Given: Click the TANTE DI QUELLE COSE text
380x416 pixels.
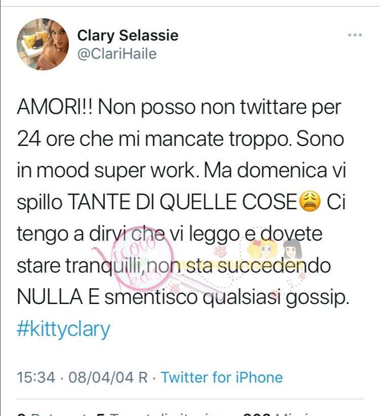Looking at the screenshot, I should click(182, 202).
